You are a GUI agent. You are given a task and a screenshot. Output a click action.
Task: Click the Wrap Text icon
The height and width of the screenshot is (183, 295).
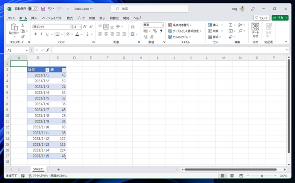[x=133, y=27]
